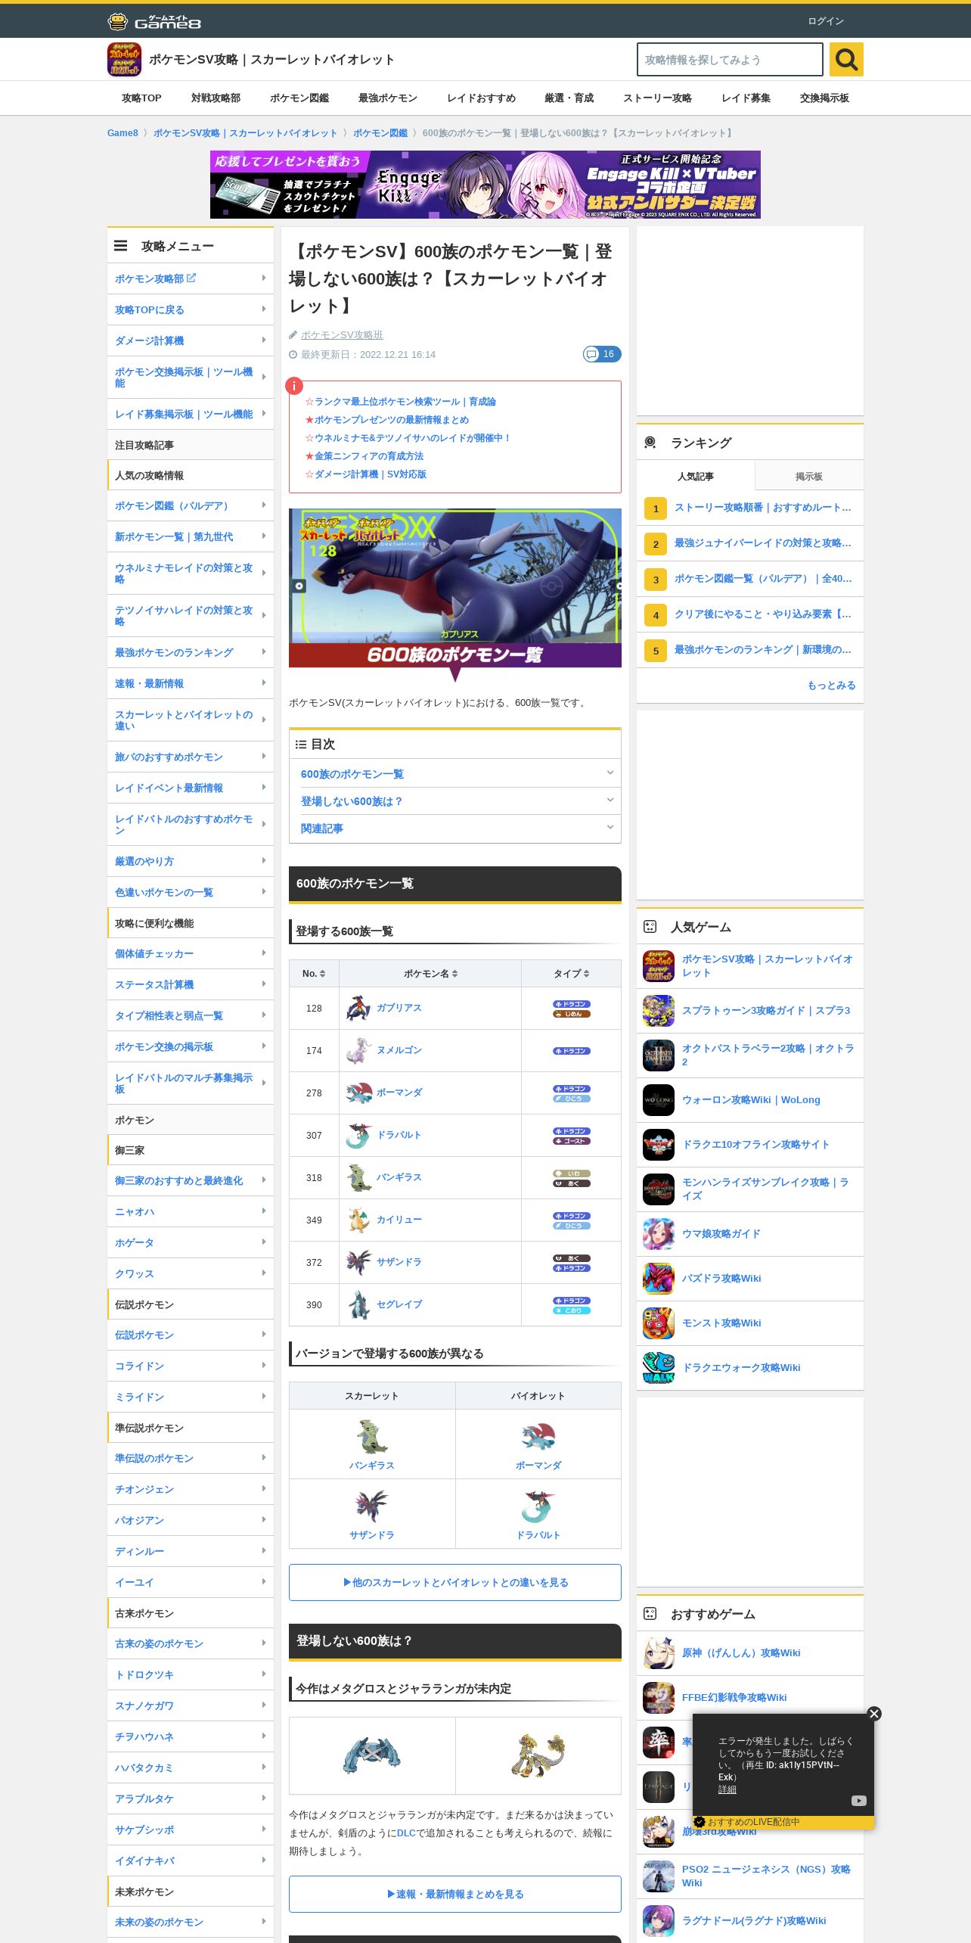
Task: Click the ボーマンダ sprite in row 278
Action: 358,1093
